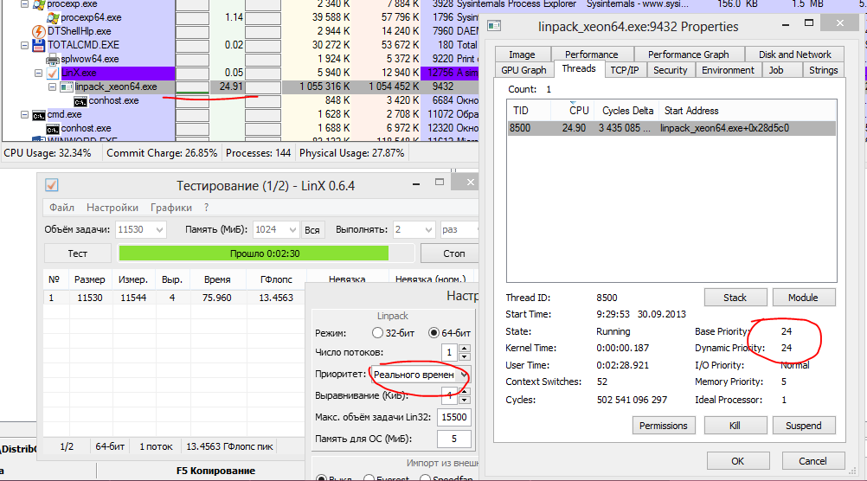Collapse the TOTALCMD.EXE process tree node
Viewport: 867px width, 481px height.
[x=24, y=45]
